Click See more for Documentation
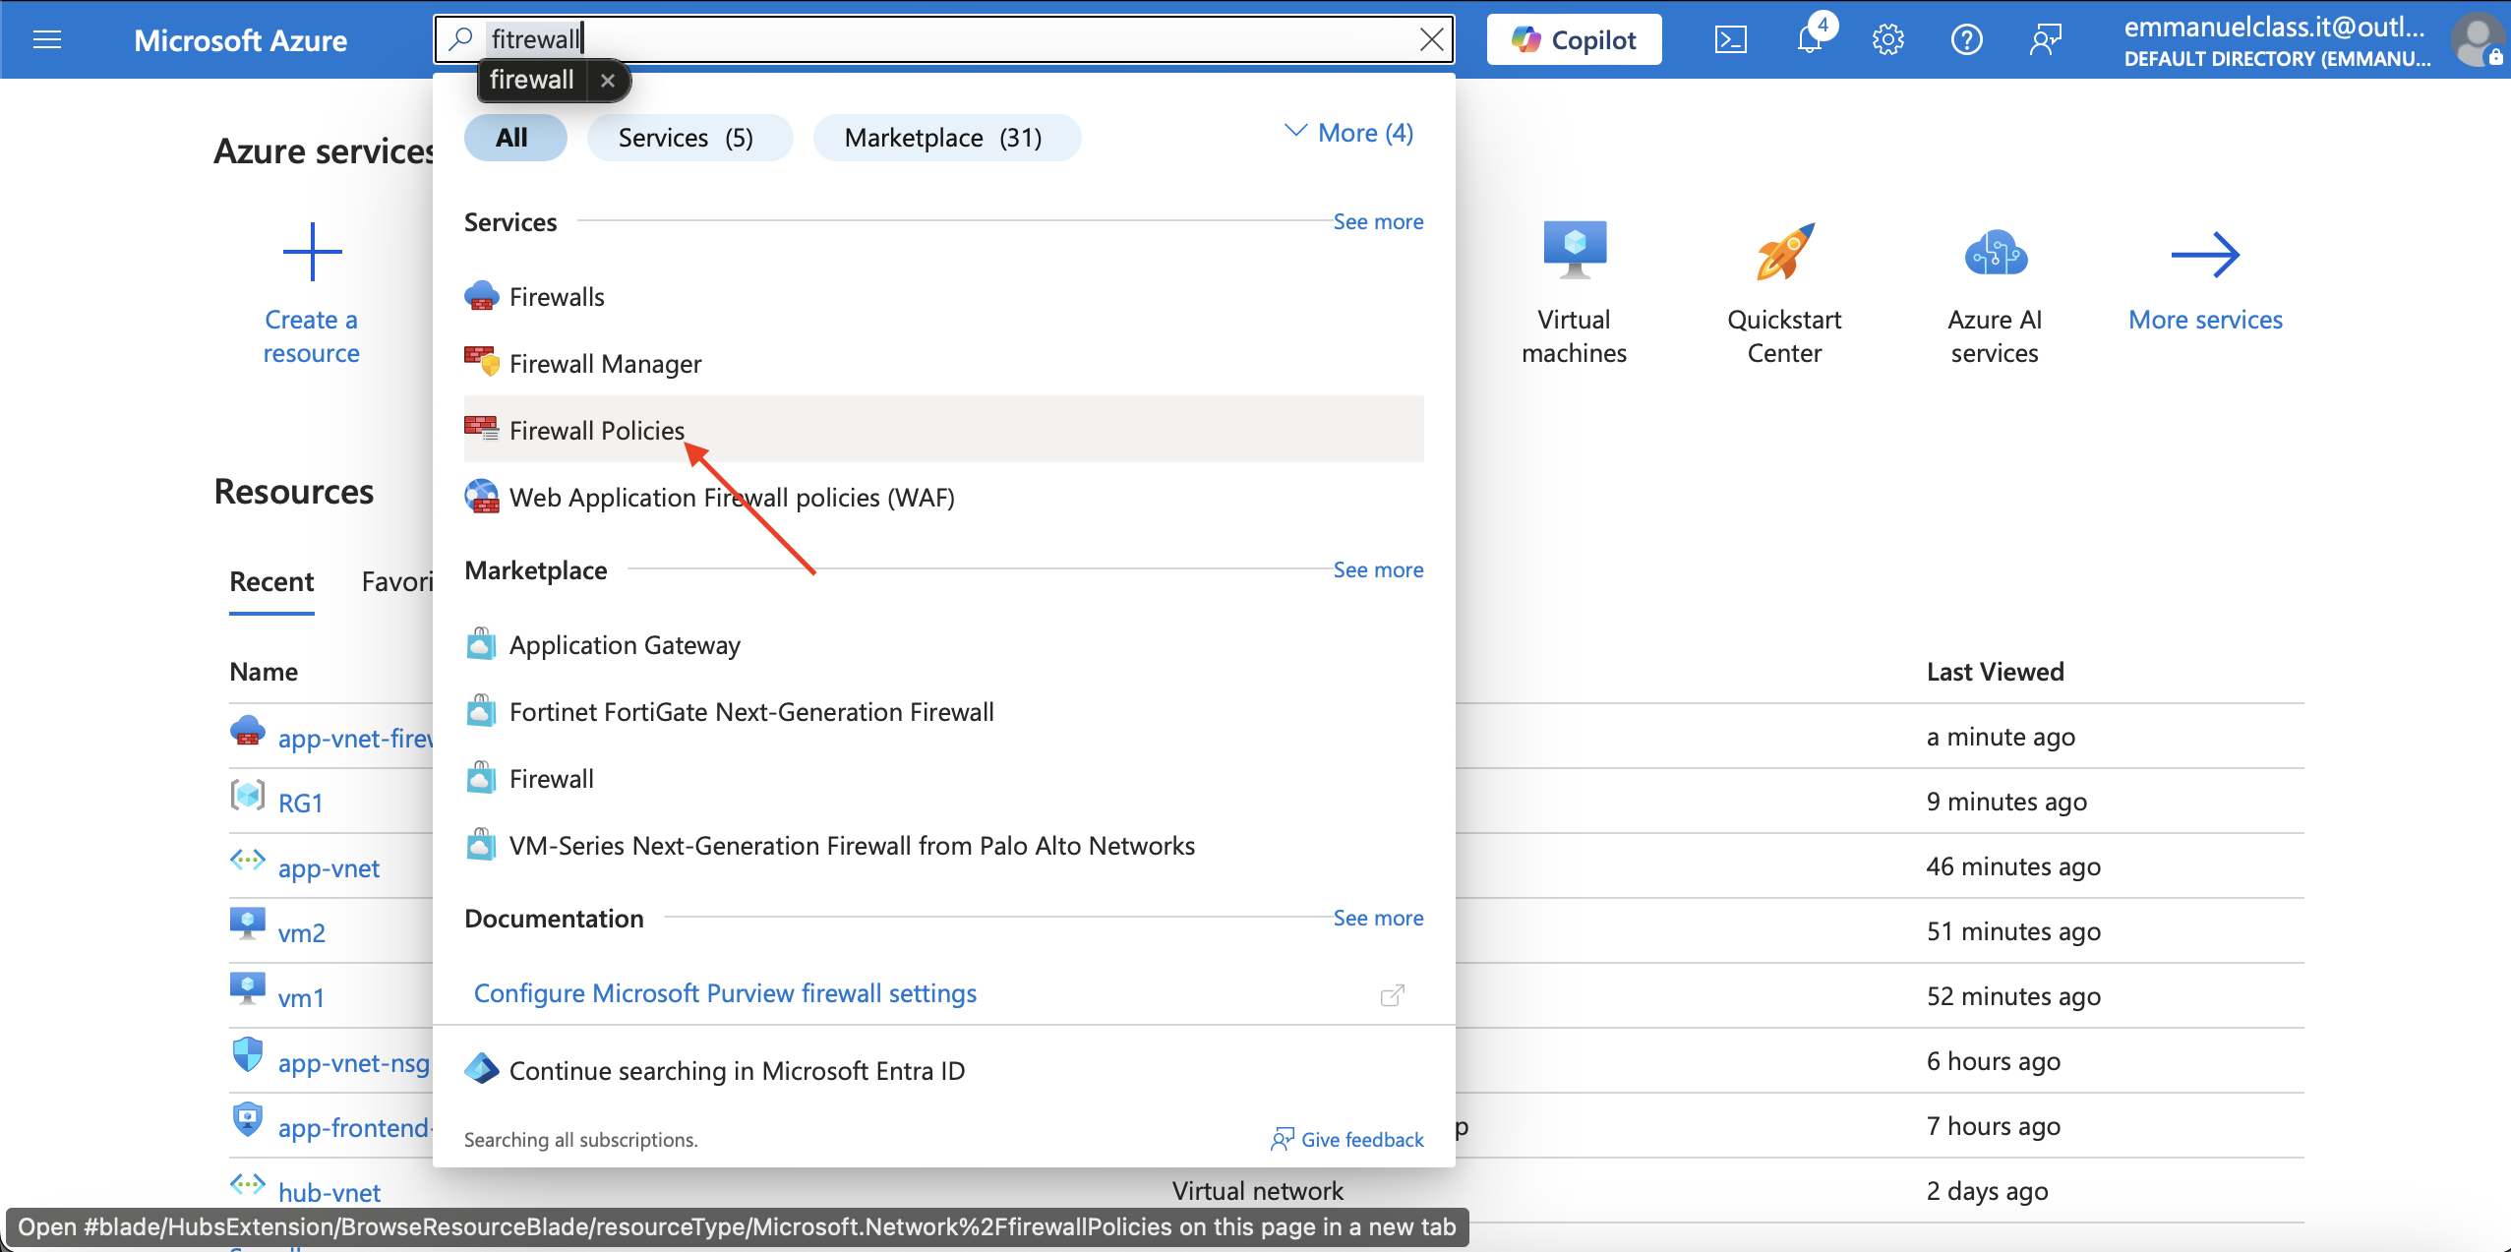The width and height of the screenshot is (2511, 1252). tap(1378, 918)
